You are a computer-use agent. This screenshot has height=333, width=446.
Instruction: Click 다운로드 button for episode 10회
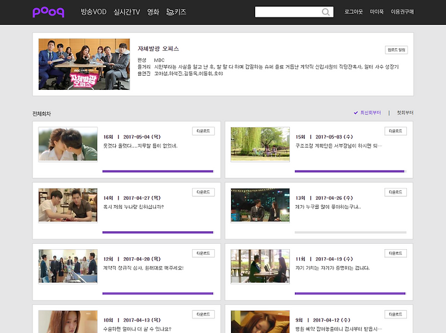coord(203,314)
